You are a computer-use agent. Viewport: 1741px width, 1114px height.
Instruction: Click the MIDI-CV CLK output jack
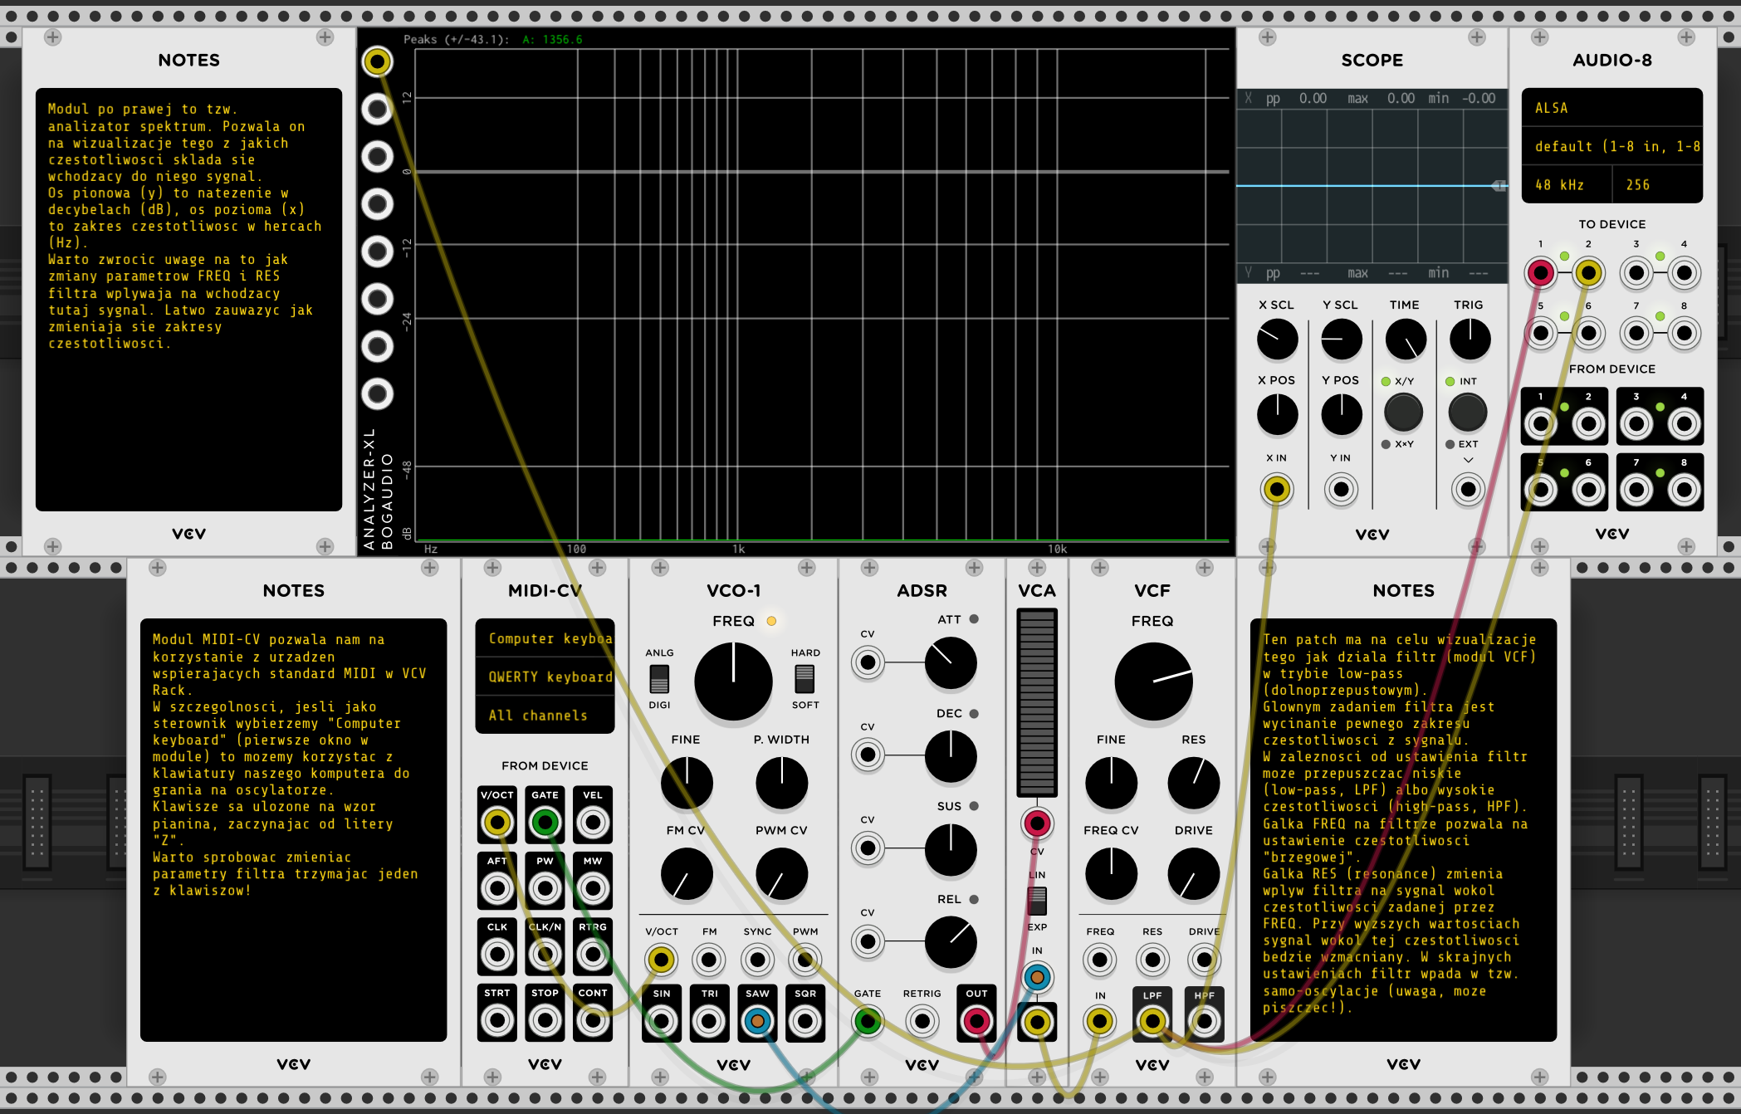click(497, 955)
